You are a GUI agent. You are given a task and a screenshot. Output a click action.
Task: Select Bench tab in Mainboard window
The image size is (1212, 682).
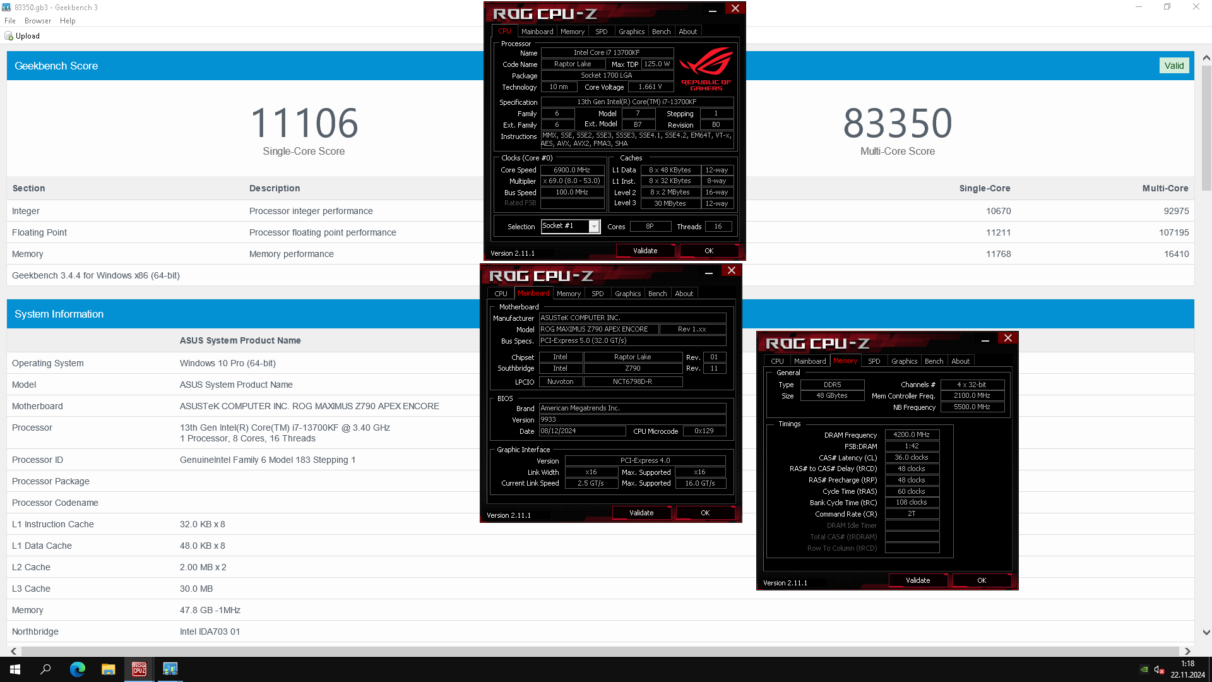[x=658, y=294]
